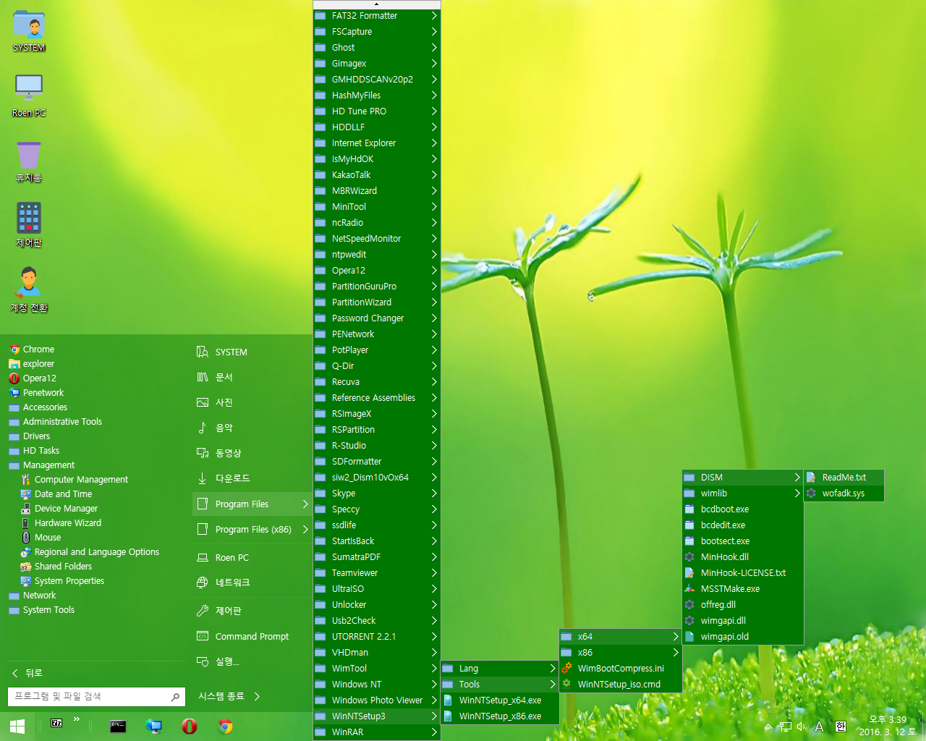The height and width of the screenshot is (741, 926).
Task: Open Hardware Wizard entry
Action: click(x=67, y=523)
